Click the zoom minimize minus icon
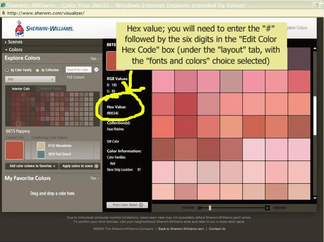The width and height of the screenshot is (324, 242). (x=199, y=208)
